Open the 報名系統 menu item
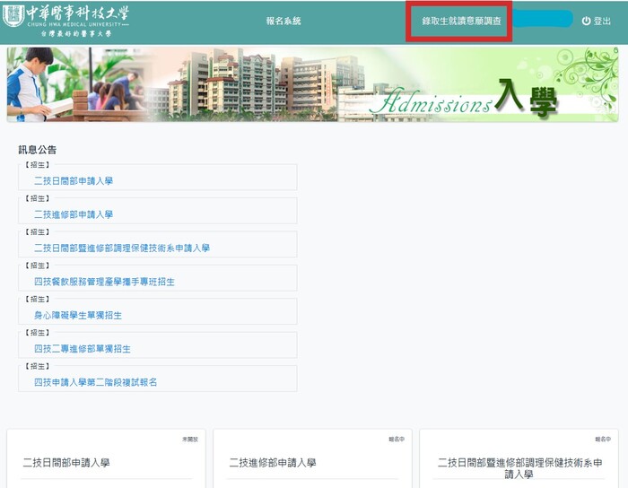Screen dimensions: 628x488 (x=283, y=22)
